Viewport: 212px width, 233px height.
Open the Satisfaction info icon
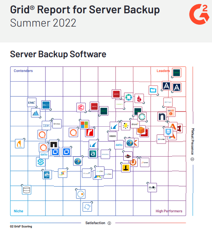[x=109, y=223]
